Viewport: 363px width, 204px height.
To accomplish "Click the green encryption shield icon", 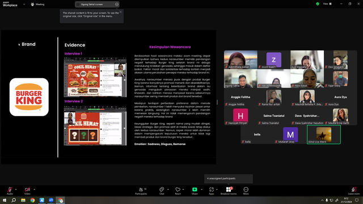I will point(318,4).
